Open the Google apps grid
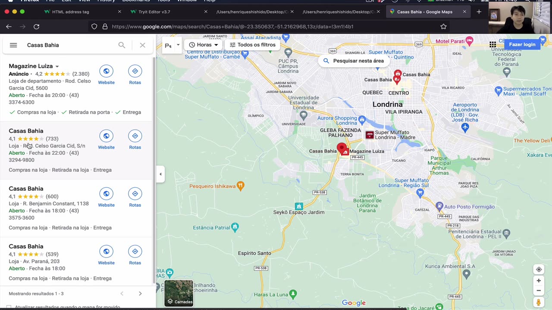 (492, 44)
